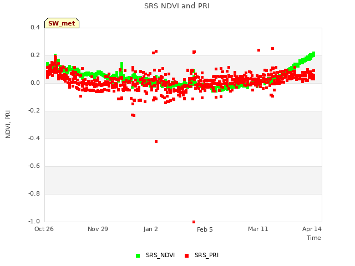Click the Mar 11 axis label

(x=258, y=229)
